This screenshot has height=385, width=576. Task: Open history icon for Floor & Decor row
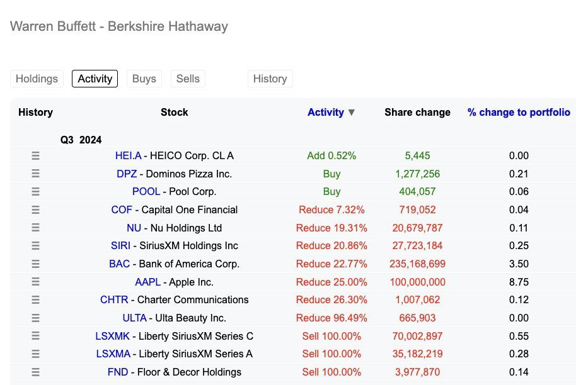tap(35, 372)
